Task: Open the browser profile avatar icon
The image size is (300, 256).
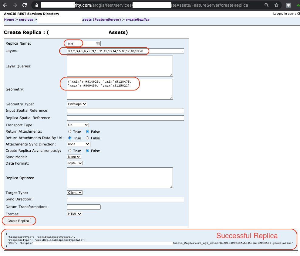Action: [288, 5]
